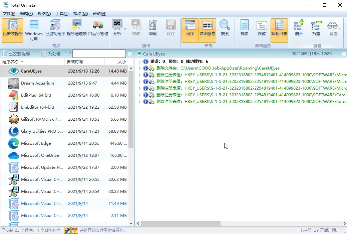
Task: Open the 查看 dropdown arrow
Action: 340,29
